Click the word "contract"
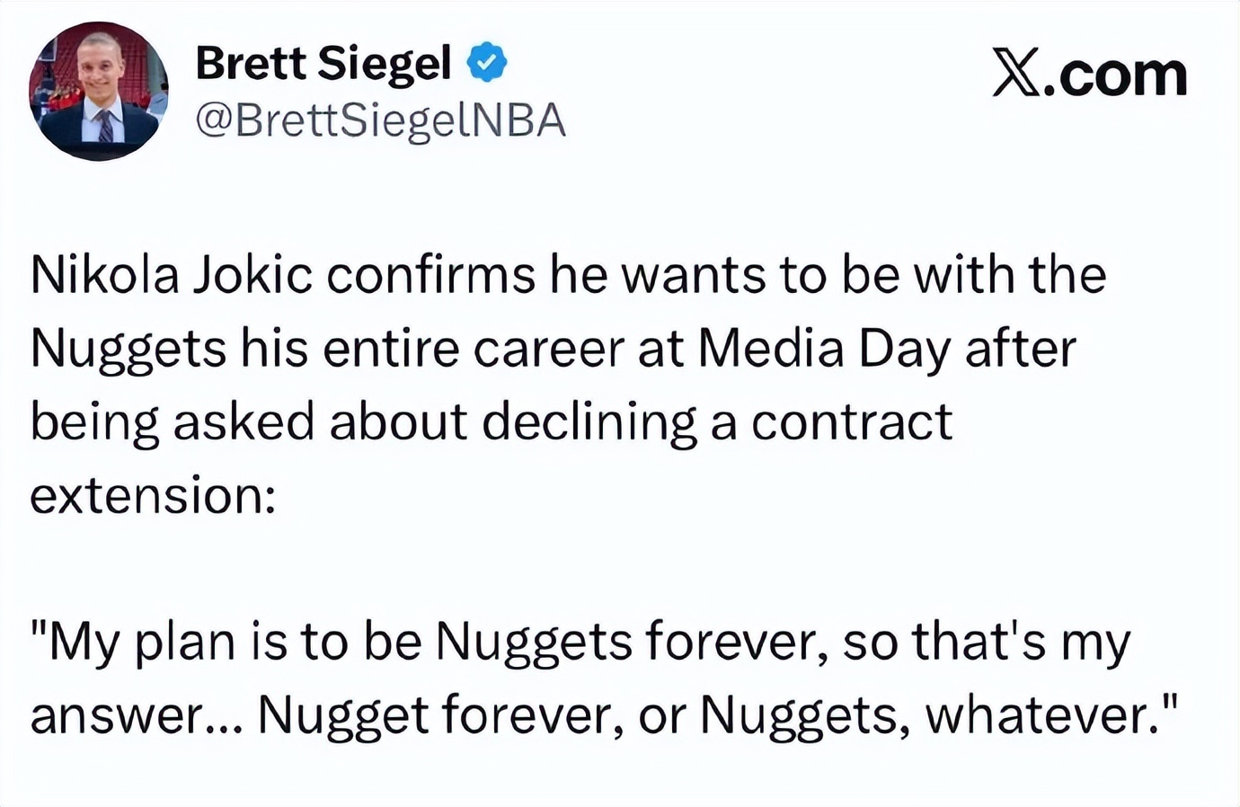This screenshot has width=1240, height=807. click(x=851, y=422)
